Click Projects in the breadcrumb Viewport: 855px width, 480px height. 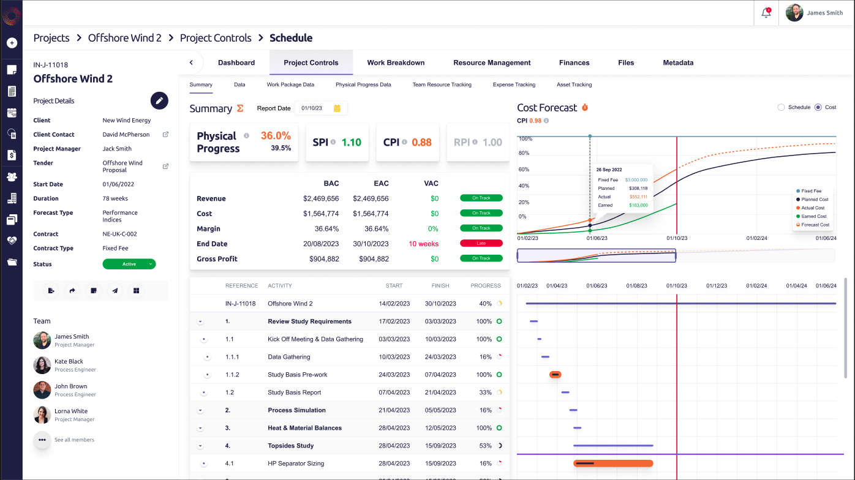(x=51, y=38)
